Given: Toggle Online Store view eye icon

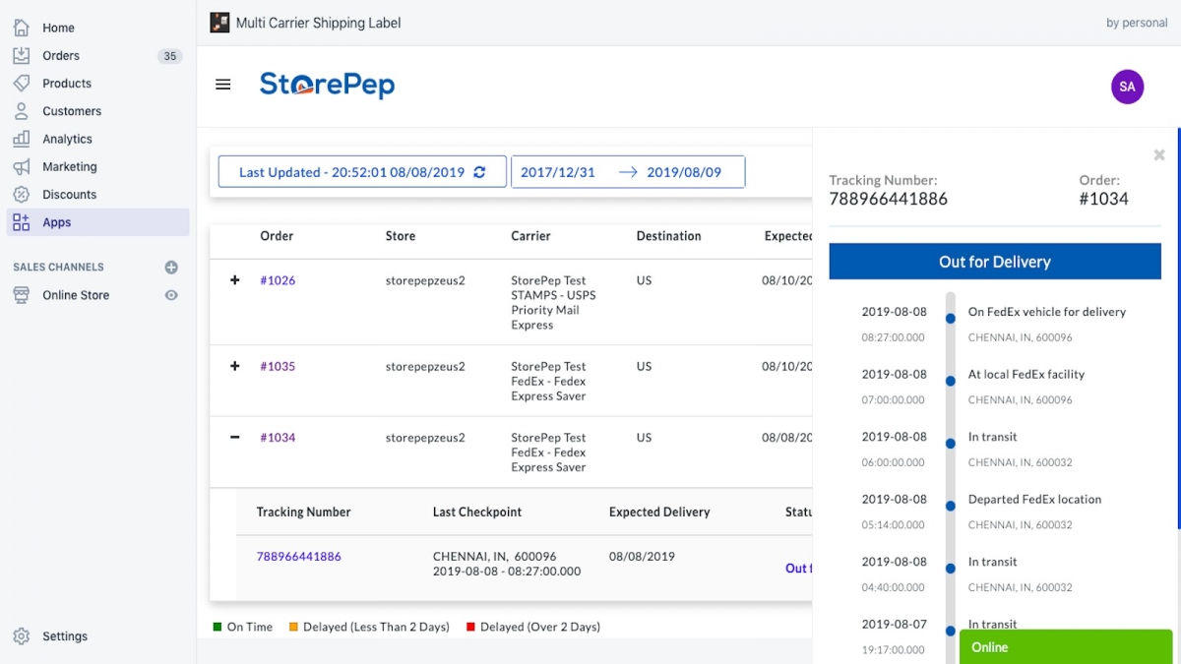Looking at the screenshot, I should point(171,295).
